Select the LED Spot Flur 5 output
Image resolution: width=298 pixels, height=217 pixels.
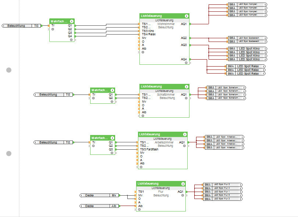pyautogui.click(x=223, y=195)
